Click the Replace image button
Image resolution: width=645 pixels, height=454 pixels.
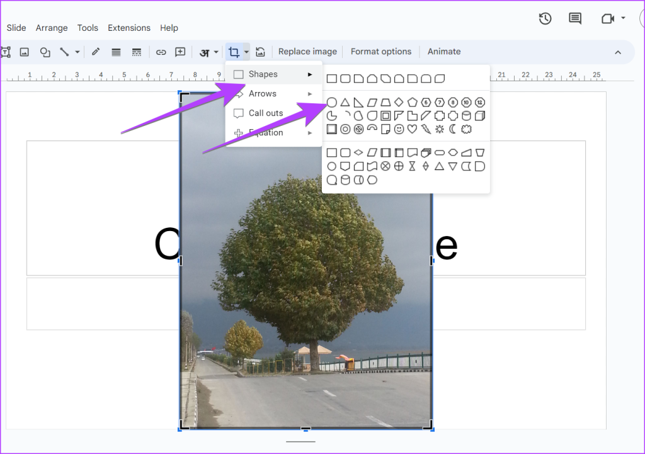307,52
